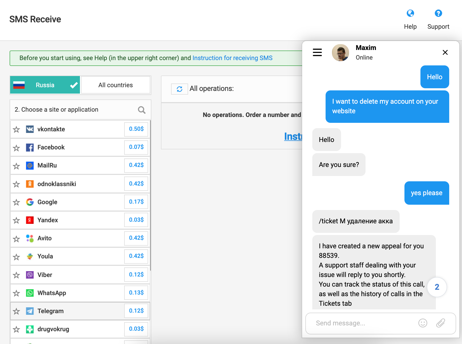Mark Telegram as favorite with star
462x344 pixels.
coord(17,311)
